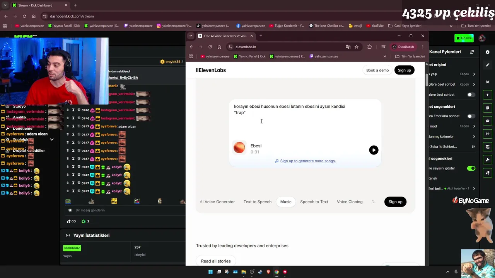
Task: Show more bookmarks in ElevenLabs bookmarks bar
Action: click(385, 56)
